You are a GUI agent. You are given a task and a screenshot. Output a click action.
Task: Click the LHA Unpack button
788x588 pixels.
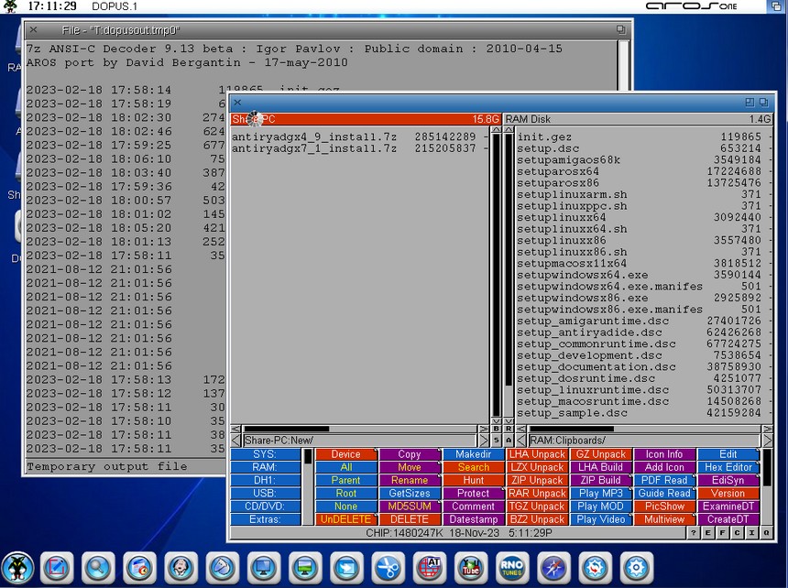click(537, 454)
